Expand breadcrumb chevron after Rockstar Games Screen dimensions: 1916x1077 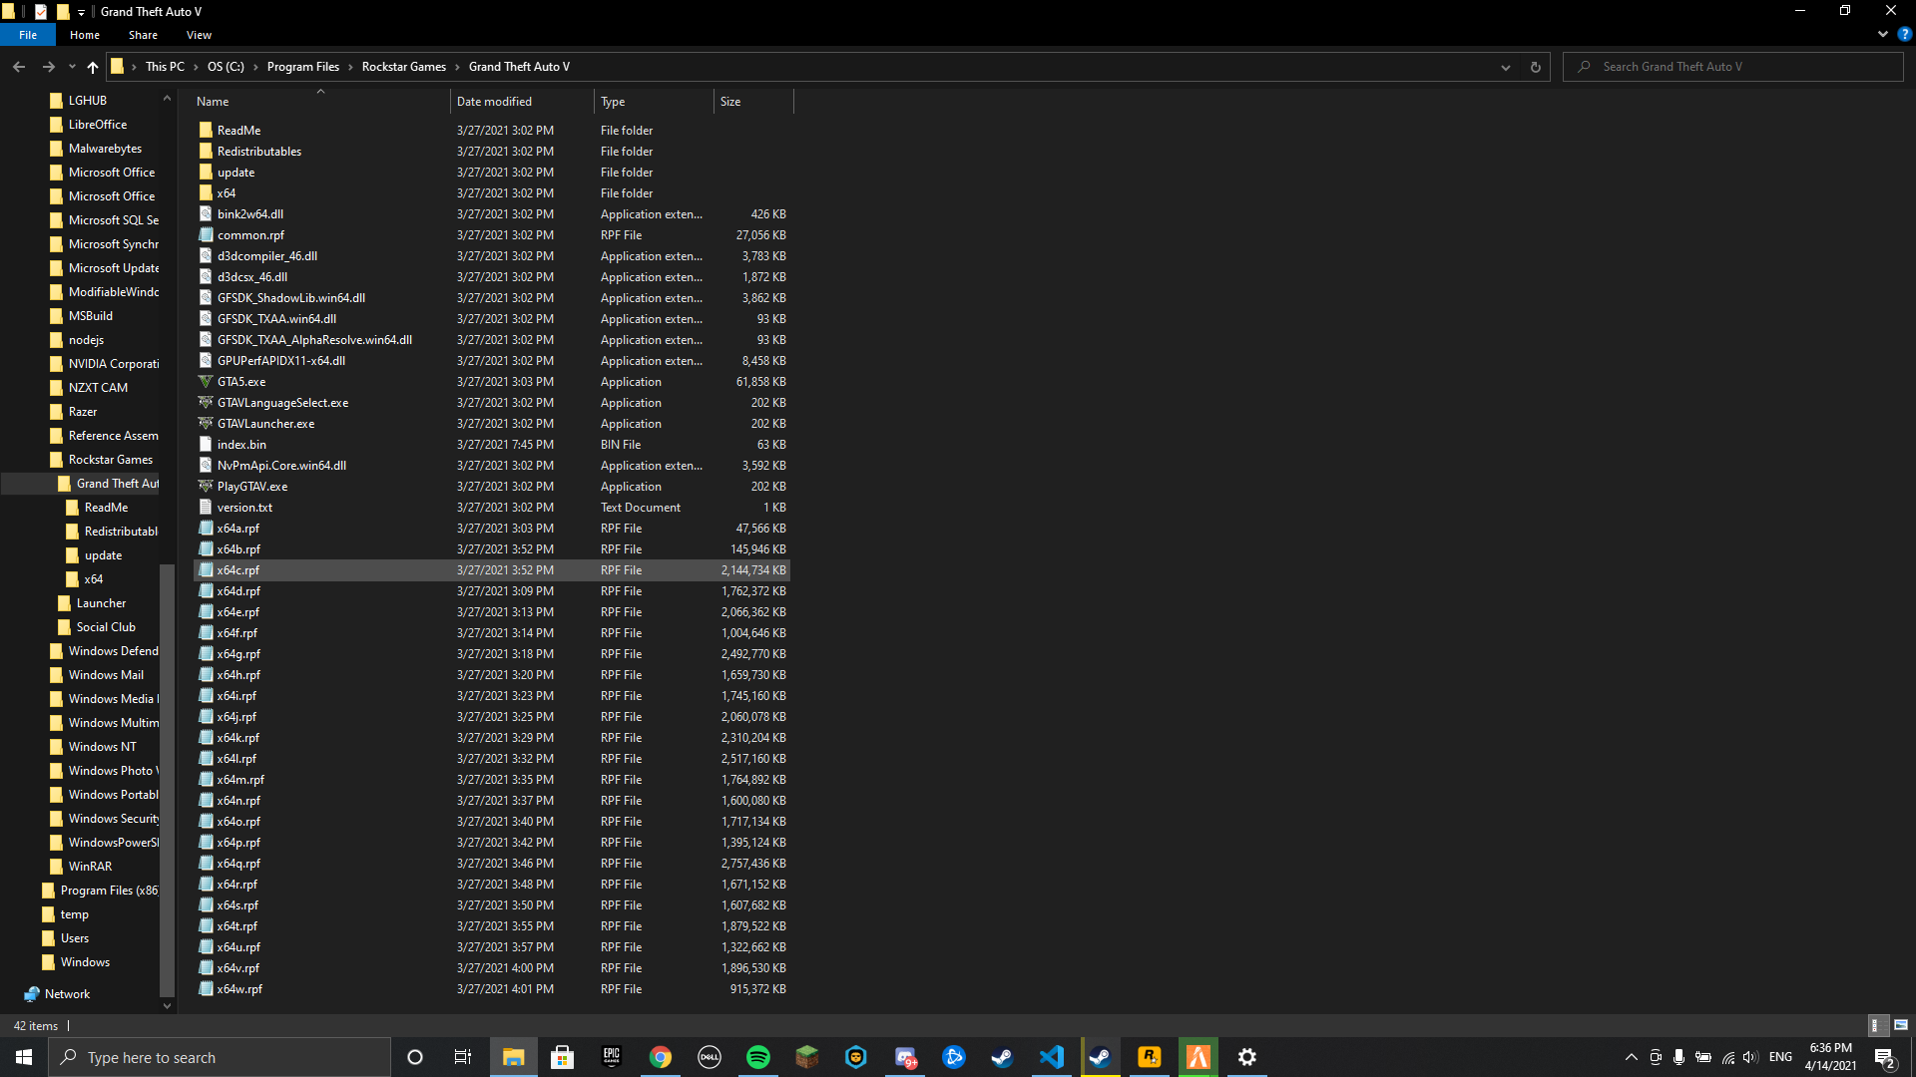tap(458, 67)
